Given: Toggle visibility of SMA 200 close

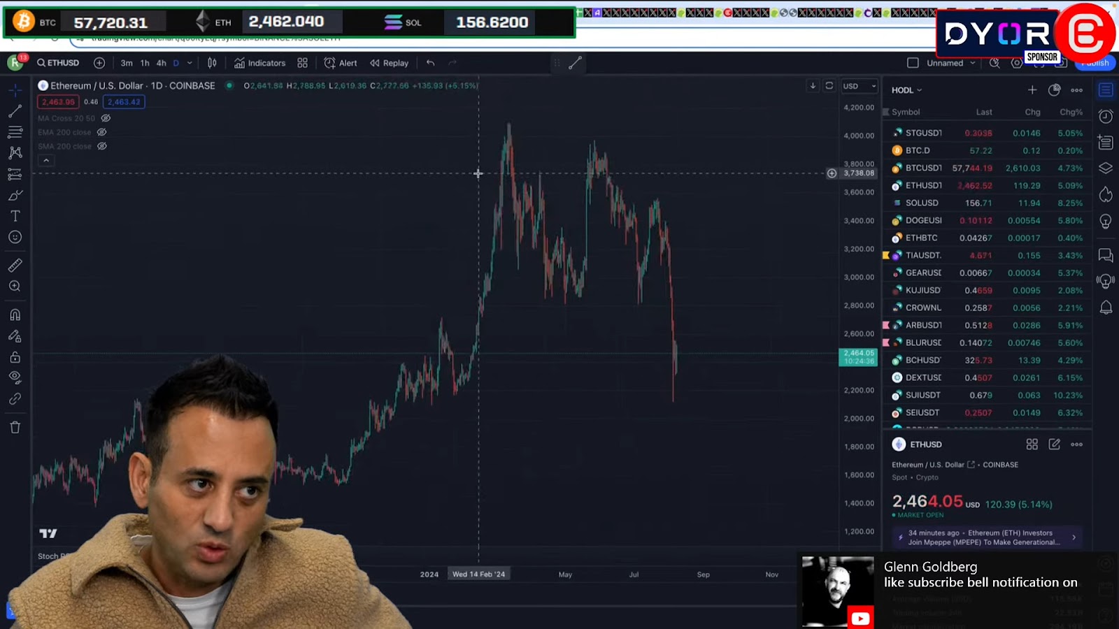Looking at the screenshot, I should 101,146.
